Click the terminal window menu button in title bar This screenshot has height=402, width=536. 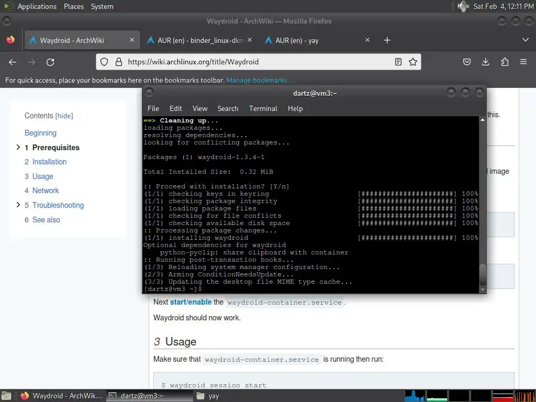pyautogui.click(x=149, y=92)
